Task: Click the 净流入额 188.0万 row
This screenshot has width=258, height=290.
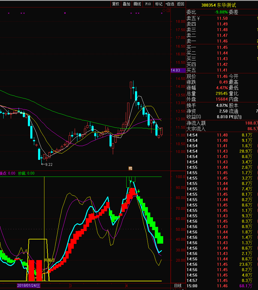Action: pos(222,123)
